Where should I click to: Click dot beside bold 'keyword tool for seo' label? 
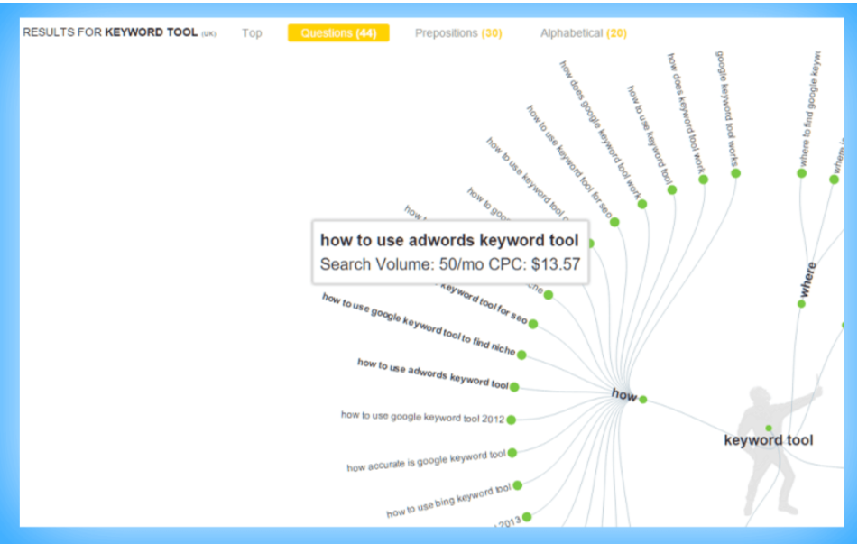coord(533,324)
